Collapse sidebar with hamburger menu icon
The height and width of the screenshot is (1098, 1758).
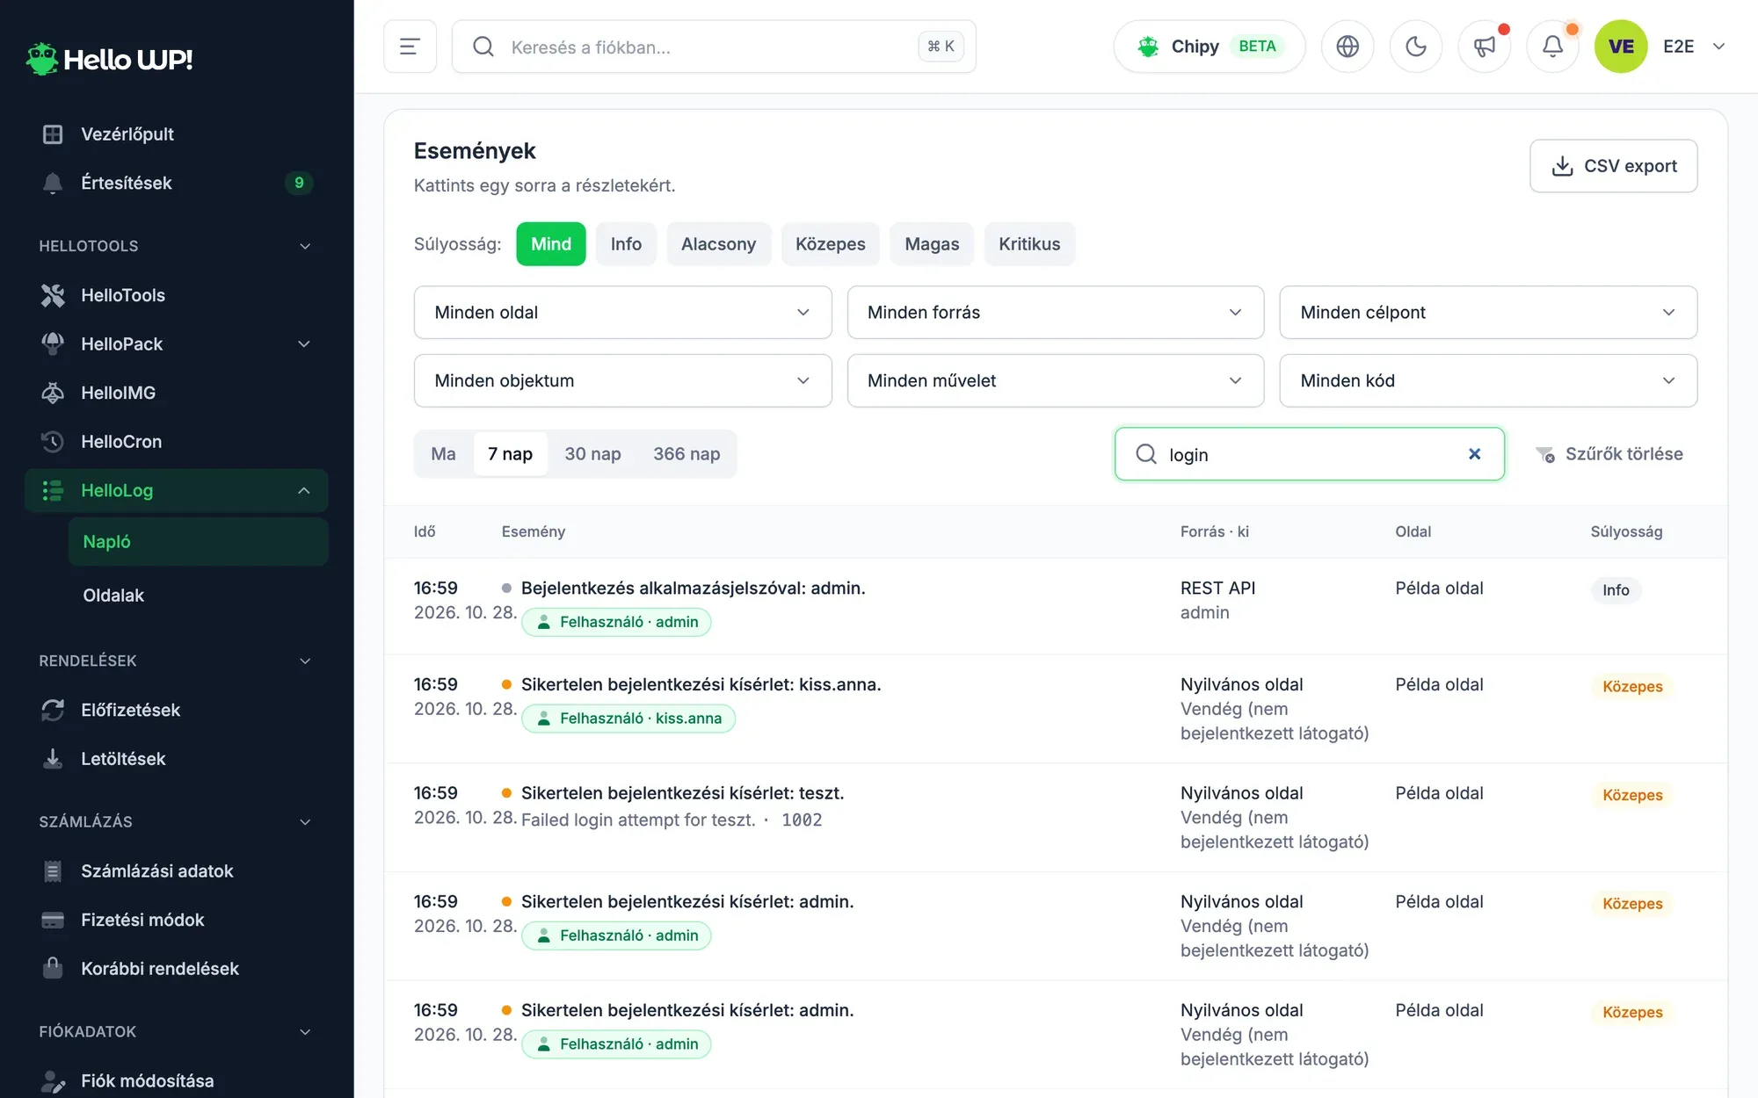click(x=410, y=47)
